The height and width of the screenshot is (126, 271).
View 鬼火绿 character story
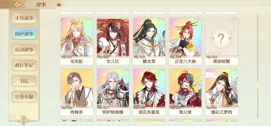tap(185, 92)
